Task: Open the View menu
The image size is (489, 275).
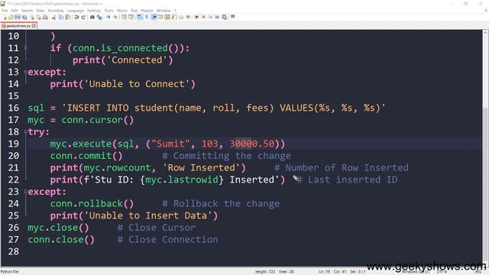Action: [x=40, y=11]
